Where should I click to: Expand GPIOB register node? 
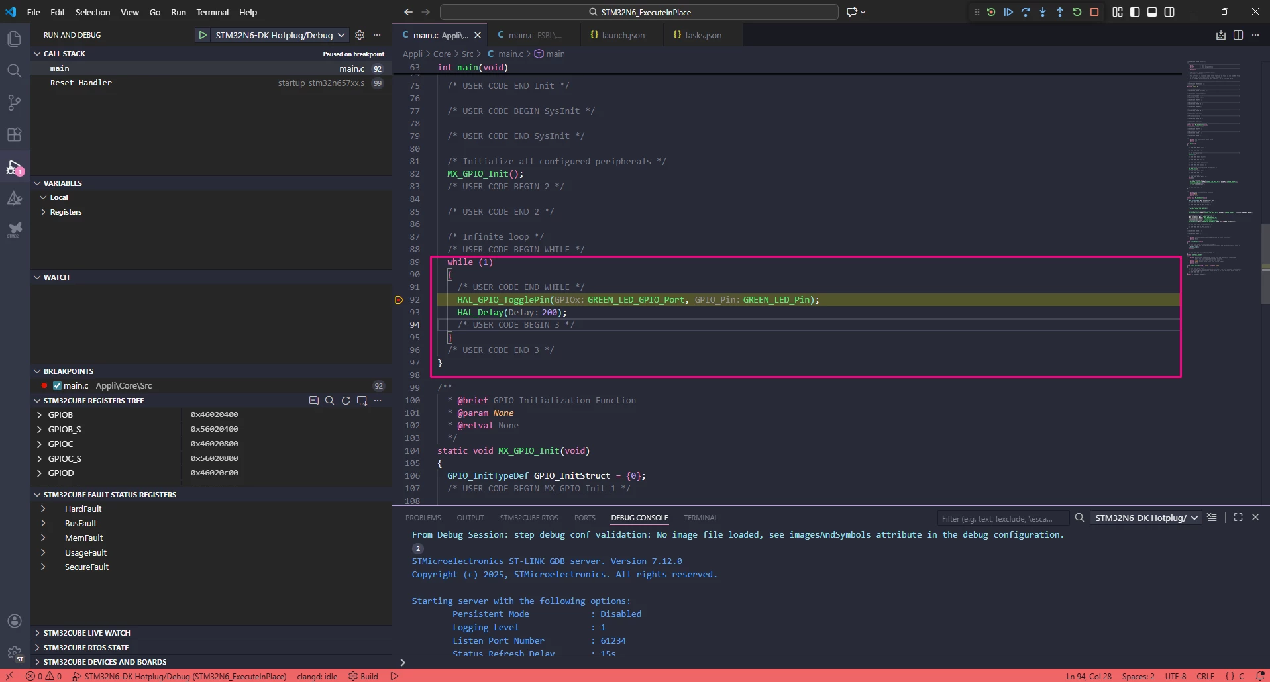pos(39,415)
